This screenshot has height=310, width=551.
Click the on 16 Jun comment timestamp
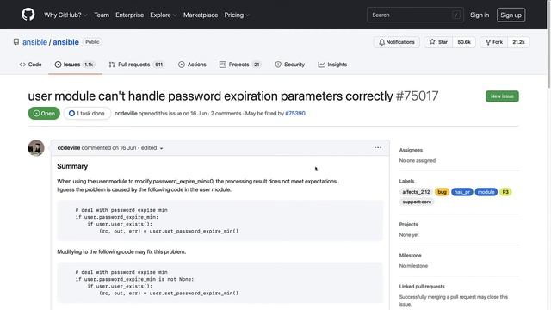coord(124,148)
